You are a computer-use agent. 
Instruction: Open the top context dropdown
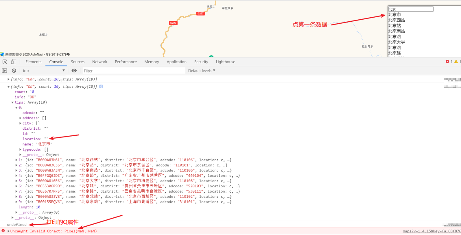tap(44, 71)
